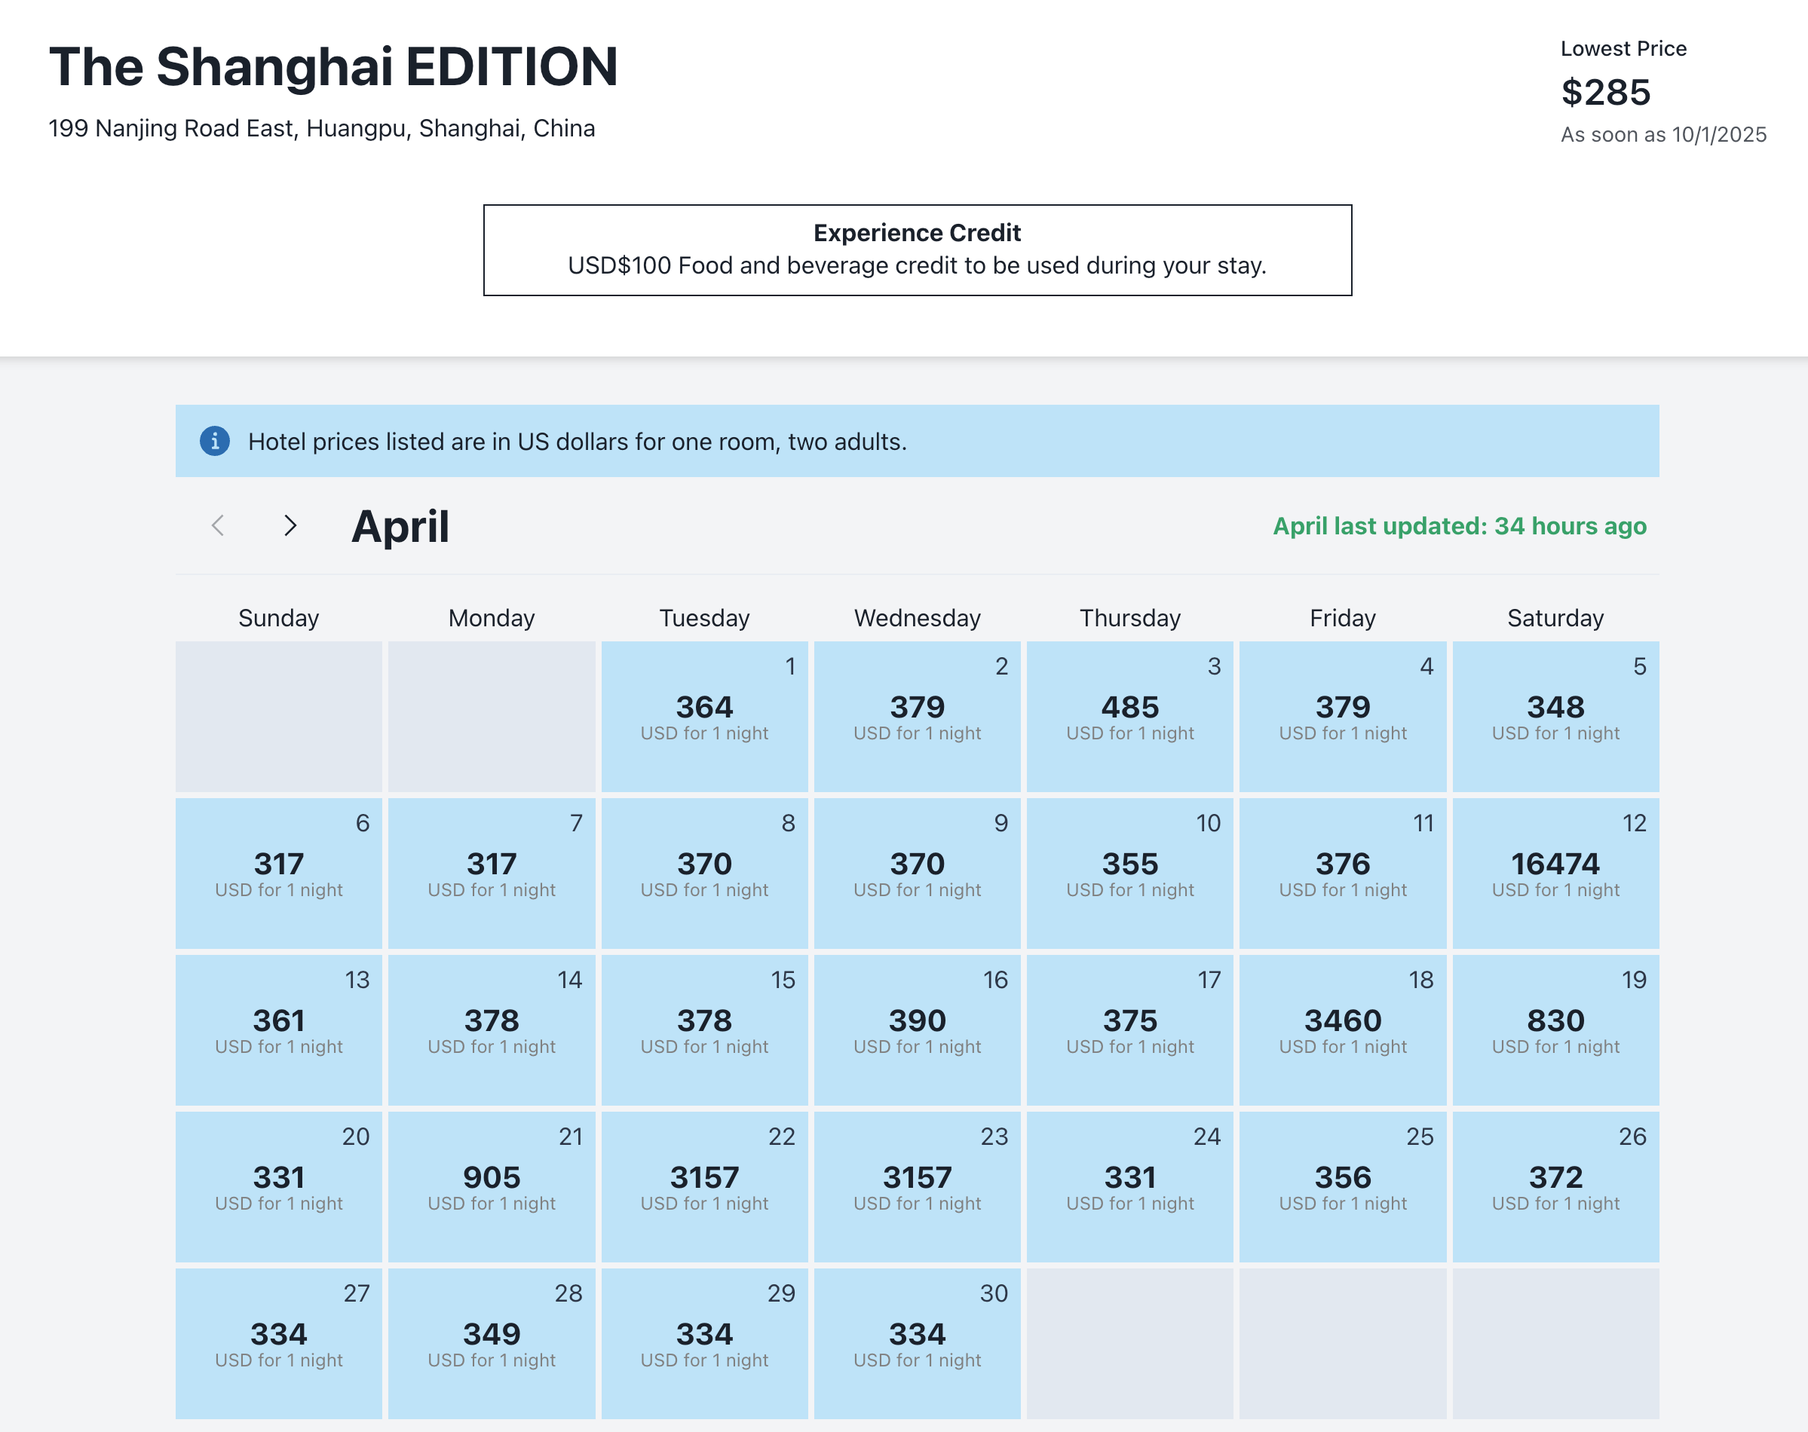This screenshot has width=1808, height=1432.
Task: Open April 12 showing 16474 USD
Action: pos(1555,873)
